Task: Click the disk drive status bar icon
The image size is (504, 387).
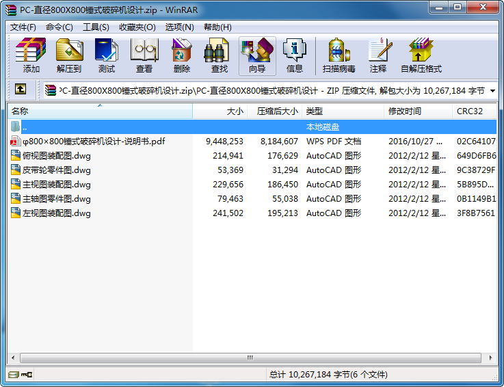Action: pos(14,375)
